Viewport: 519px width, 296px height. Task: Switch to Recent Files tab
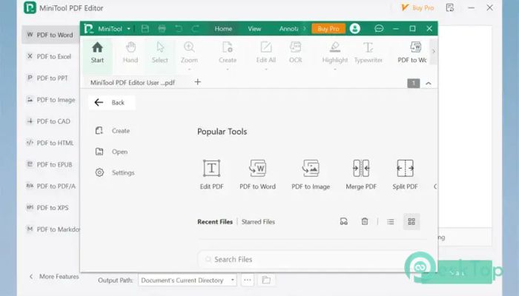(215, 222)
